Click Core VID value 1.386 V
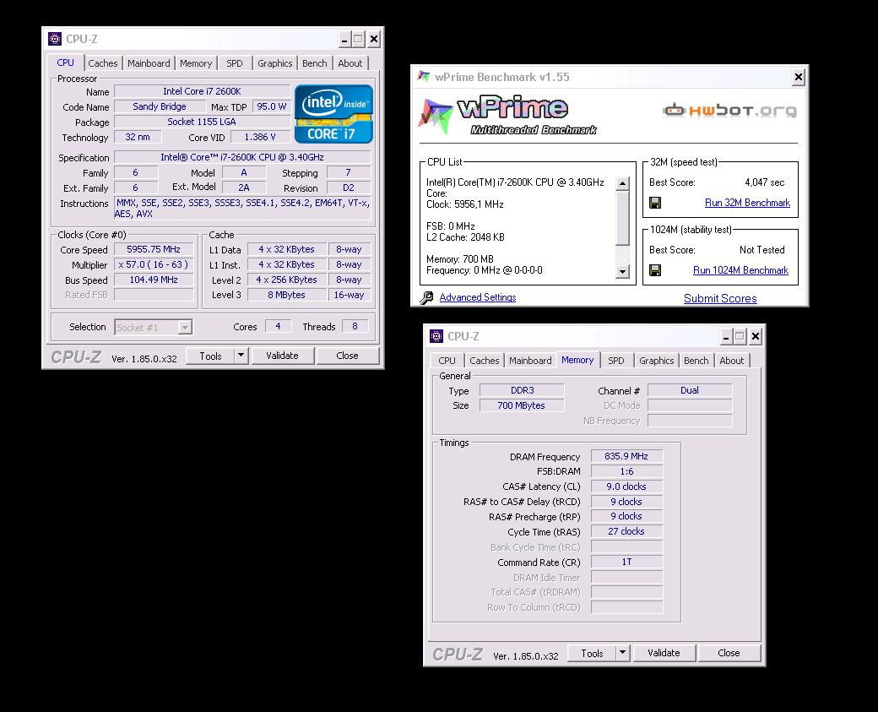 [260, 137]
